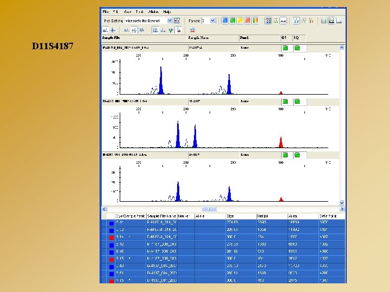The width and height of the screenshot is (390, 292).
Task: Click the Dye/Sample Peak column header
Action: coord(131,216)
